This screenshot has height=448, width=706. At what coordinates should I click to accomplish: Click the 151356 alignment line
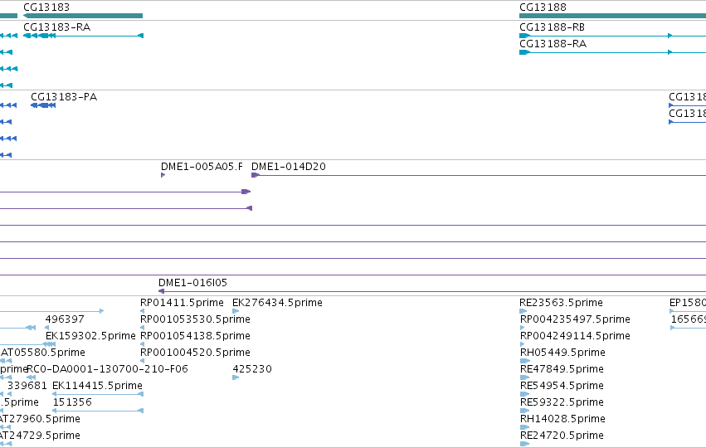98,411
